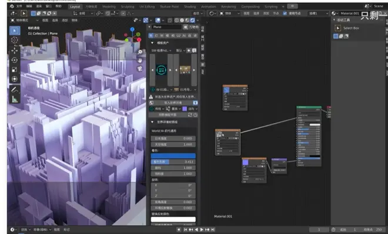
Task: Activate the Transform tool
Action: point(15,79)
